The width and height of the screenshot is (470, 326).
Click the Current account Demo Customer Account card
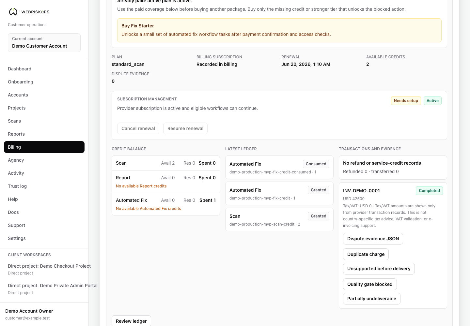point(44,43)
